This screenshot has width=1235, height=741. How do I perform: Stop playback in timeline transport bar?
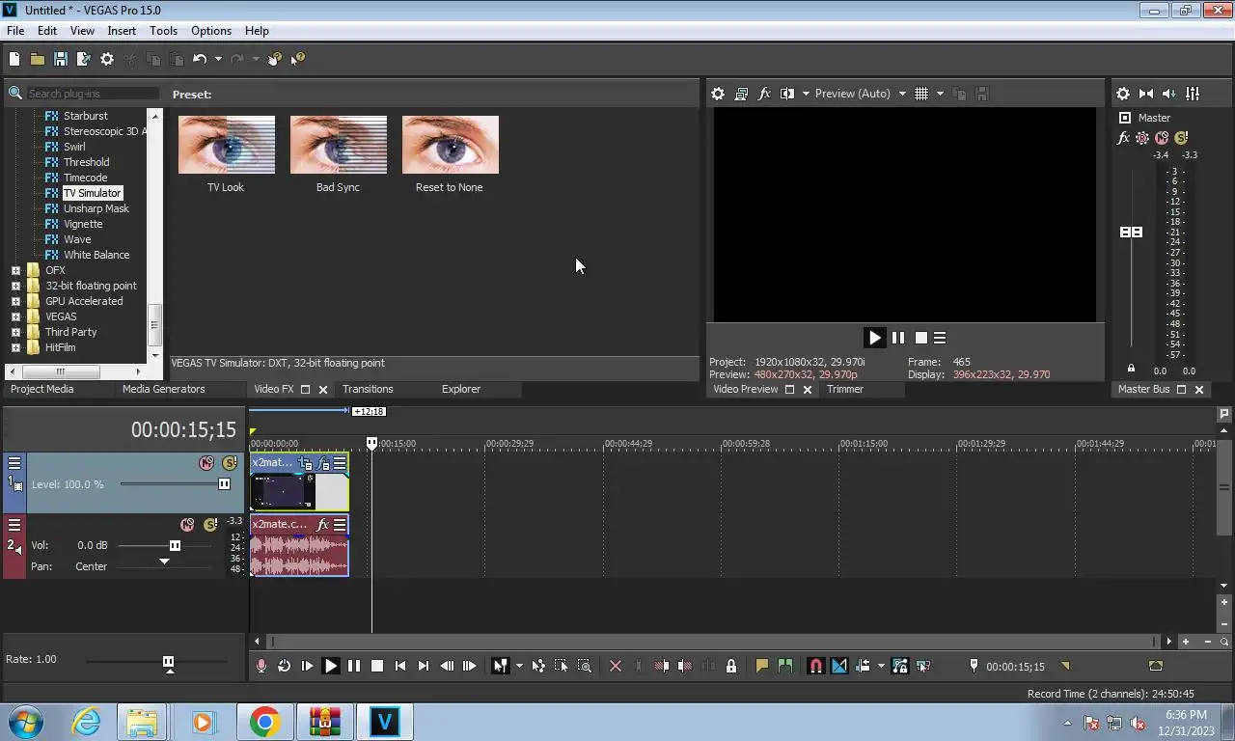377,666
